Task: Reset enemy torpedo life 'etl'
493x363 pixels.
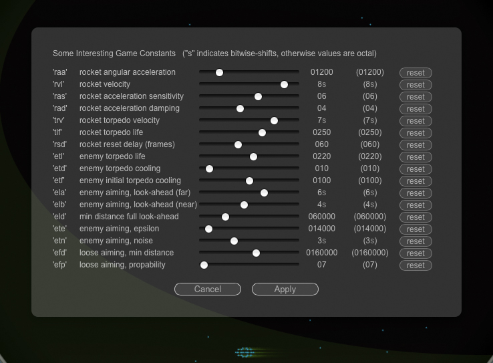Action: (416, 157)
